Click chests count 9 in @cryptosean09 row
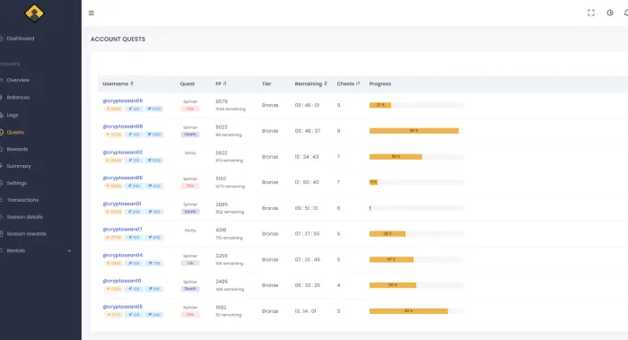This screenshot has height=340, width=628. tap(339, 105)
